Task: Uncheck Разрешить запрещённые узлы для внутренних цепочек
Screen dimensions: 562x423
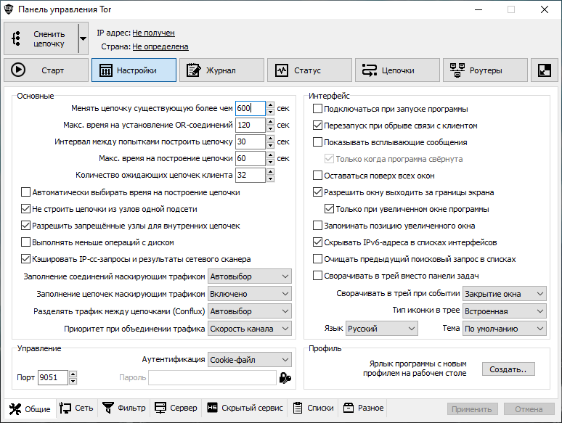Action: click(26, 226)
